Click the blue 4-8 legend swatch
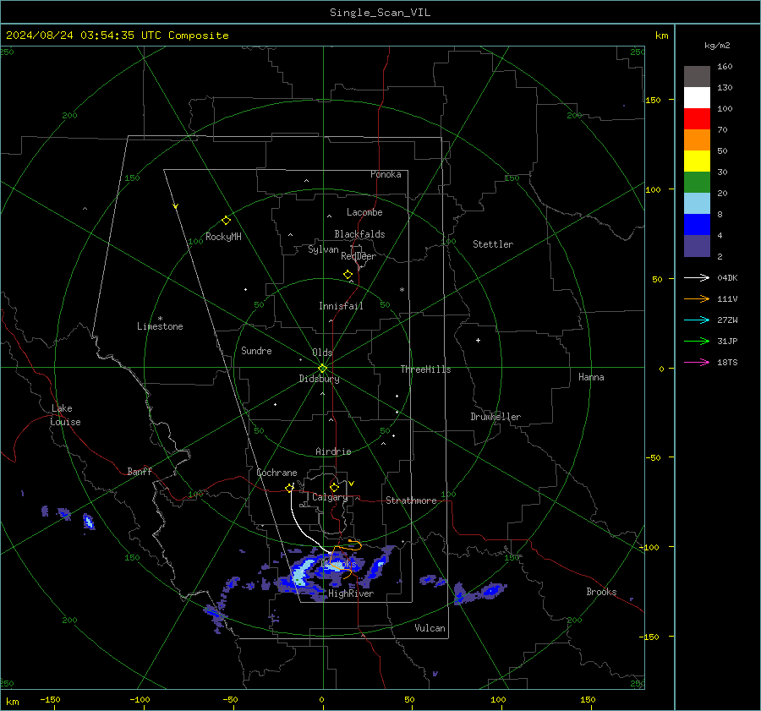 click(x=697, y=225)
